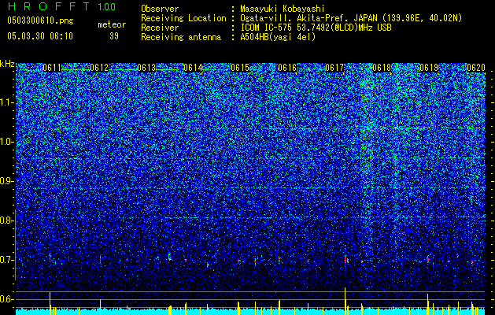Image resolution: width=495 pixels, height=315 pixels.
Task: Click the 0617 time marker
Action: [x=334, y=68]
